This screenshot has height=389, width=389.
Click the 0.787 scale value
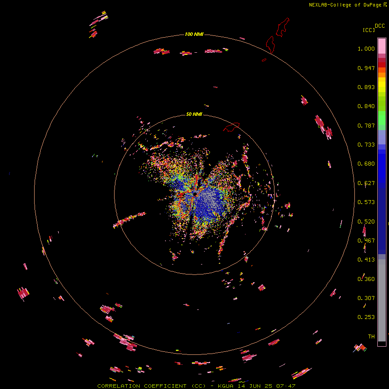(366, 125)
